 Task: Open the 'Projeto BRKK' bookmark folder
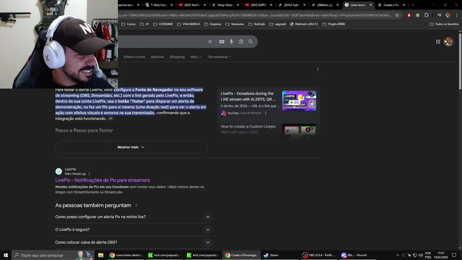(334, 24)
